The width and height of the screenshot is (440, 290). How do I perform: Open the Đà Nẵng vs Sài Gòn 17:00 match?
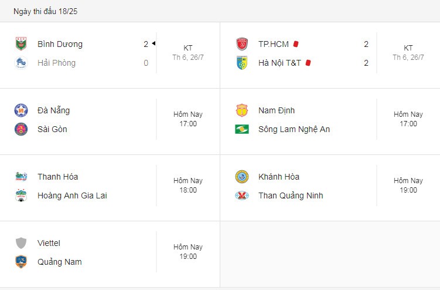click(110, 122)
